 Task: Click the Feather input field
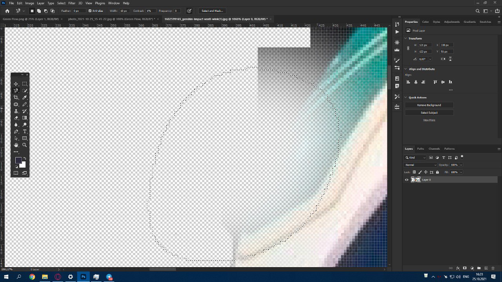click(79, 11)
